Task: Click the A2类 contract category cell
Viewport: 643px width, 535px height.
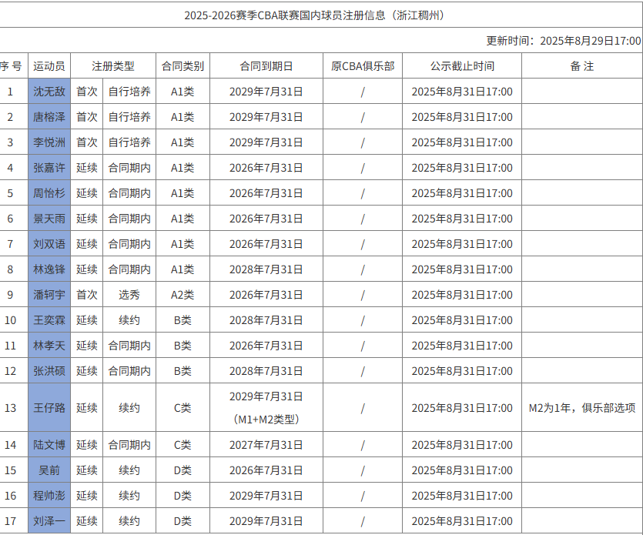Action: [183, 295]
